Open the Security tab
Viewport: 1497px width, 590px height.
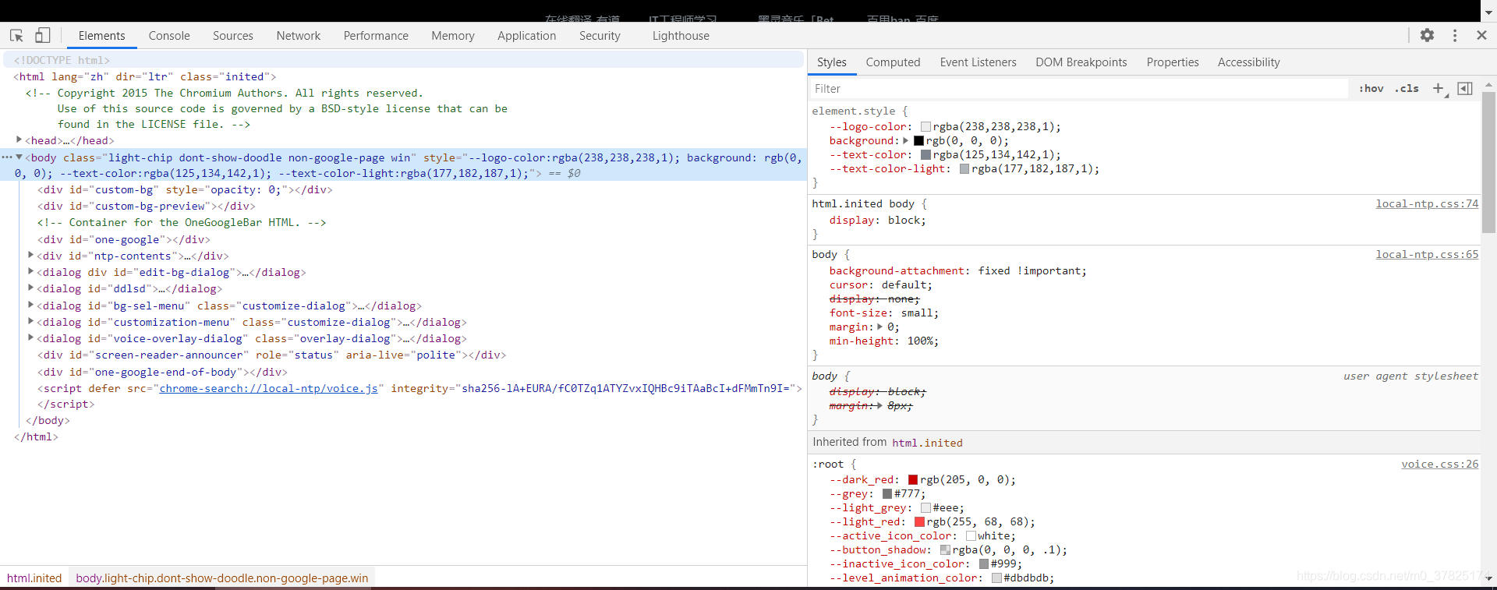[600, 36]
